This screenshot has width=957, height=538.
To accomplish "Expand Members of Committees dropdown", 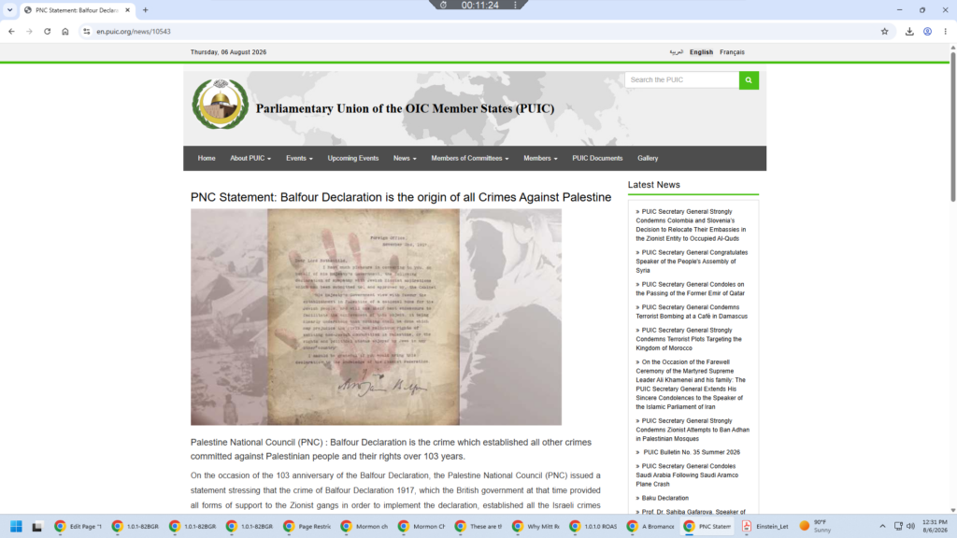I will coord(469,158).
